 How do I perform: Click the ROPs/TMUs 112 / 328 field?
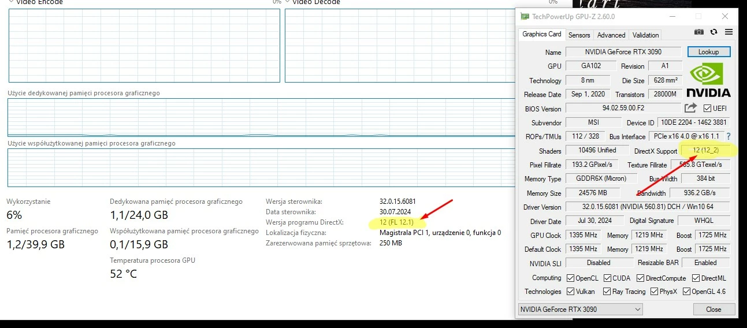[x=585, y=136]
